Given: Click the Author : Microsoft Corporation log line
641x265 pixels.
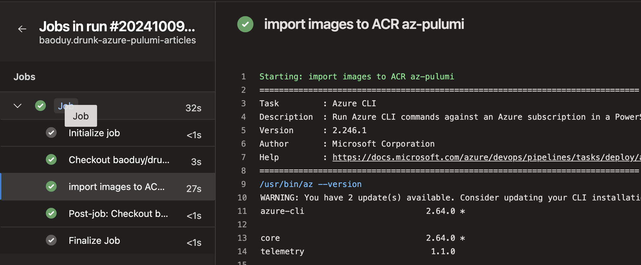Looking at the screenshot, I should (347, 144).
